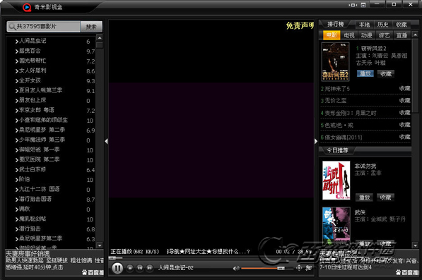The image size is (422, 280).
Task: Click the playback progress bar
Action: tap(211, 258)
